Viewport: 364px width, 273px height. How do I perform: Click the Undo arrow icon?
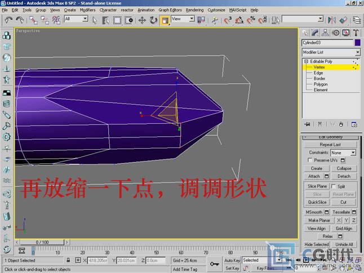click(8, 20)
